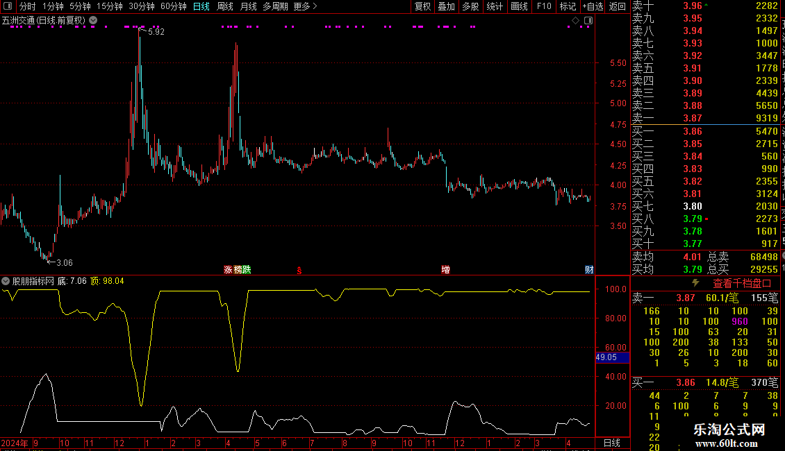Click the 标记 mark button
The height and width of the screenshot is (451, 785).
pos(568,6)
